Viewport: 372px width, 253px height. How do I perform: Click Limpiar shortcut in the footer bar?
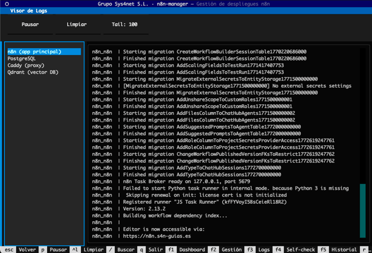93,250
